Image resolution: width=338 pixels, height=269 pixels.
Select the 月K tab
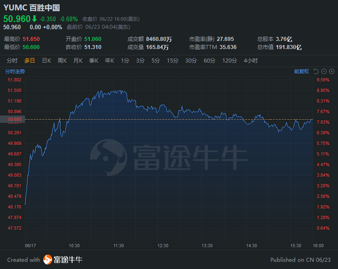click(78, 61)
